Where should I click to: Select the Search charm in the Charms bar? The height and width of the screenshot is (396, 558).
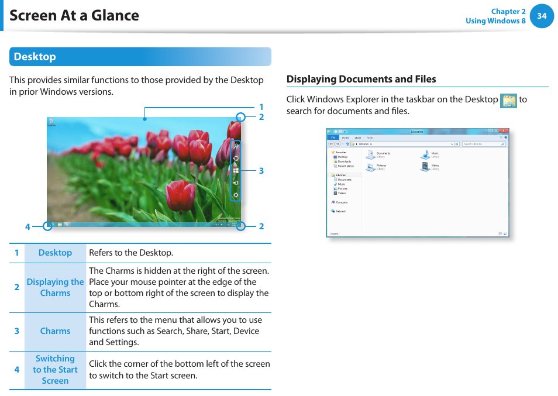pos(236,146)
